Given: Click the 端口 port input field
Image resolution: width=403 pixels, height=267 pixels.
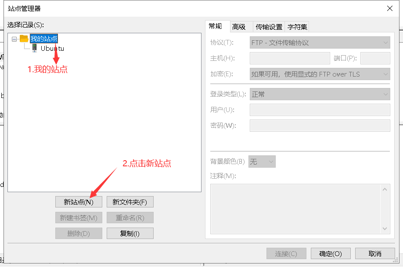Looking at the screenshot, I should click(x=375, y=58).
